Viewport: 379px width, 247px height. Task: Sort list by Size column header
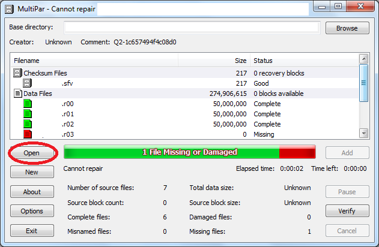(214, 61)
